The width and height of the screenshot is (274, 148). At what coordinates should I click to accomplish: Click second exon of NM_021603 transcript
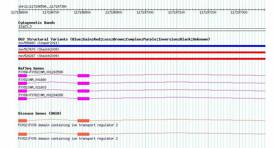coord(83,91)
